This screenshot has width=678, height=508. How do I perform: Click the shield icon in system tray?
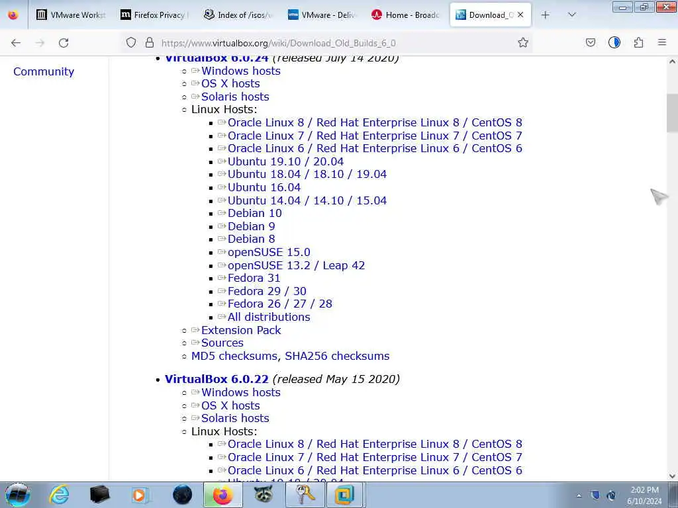[595, 495]
